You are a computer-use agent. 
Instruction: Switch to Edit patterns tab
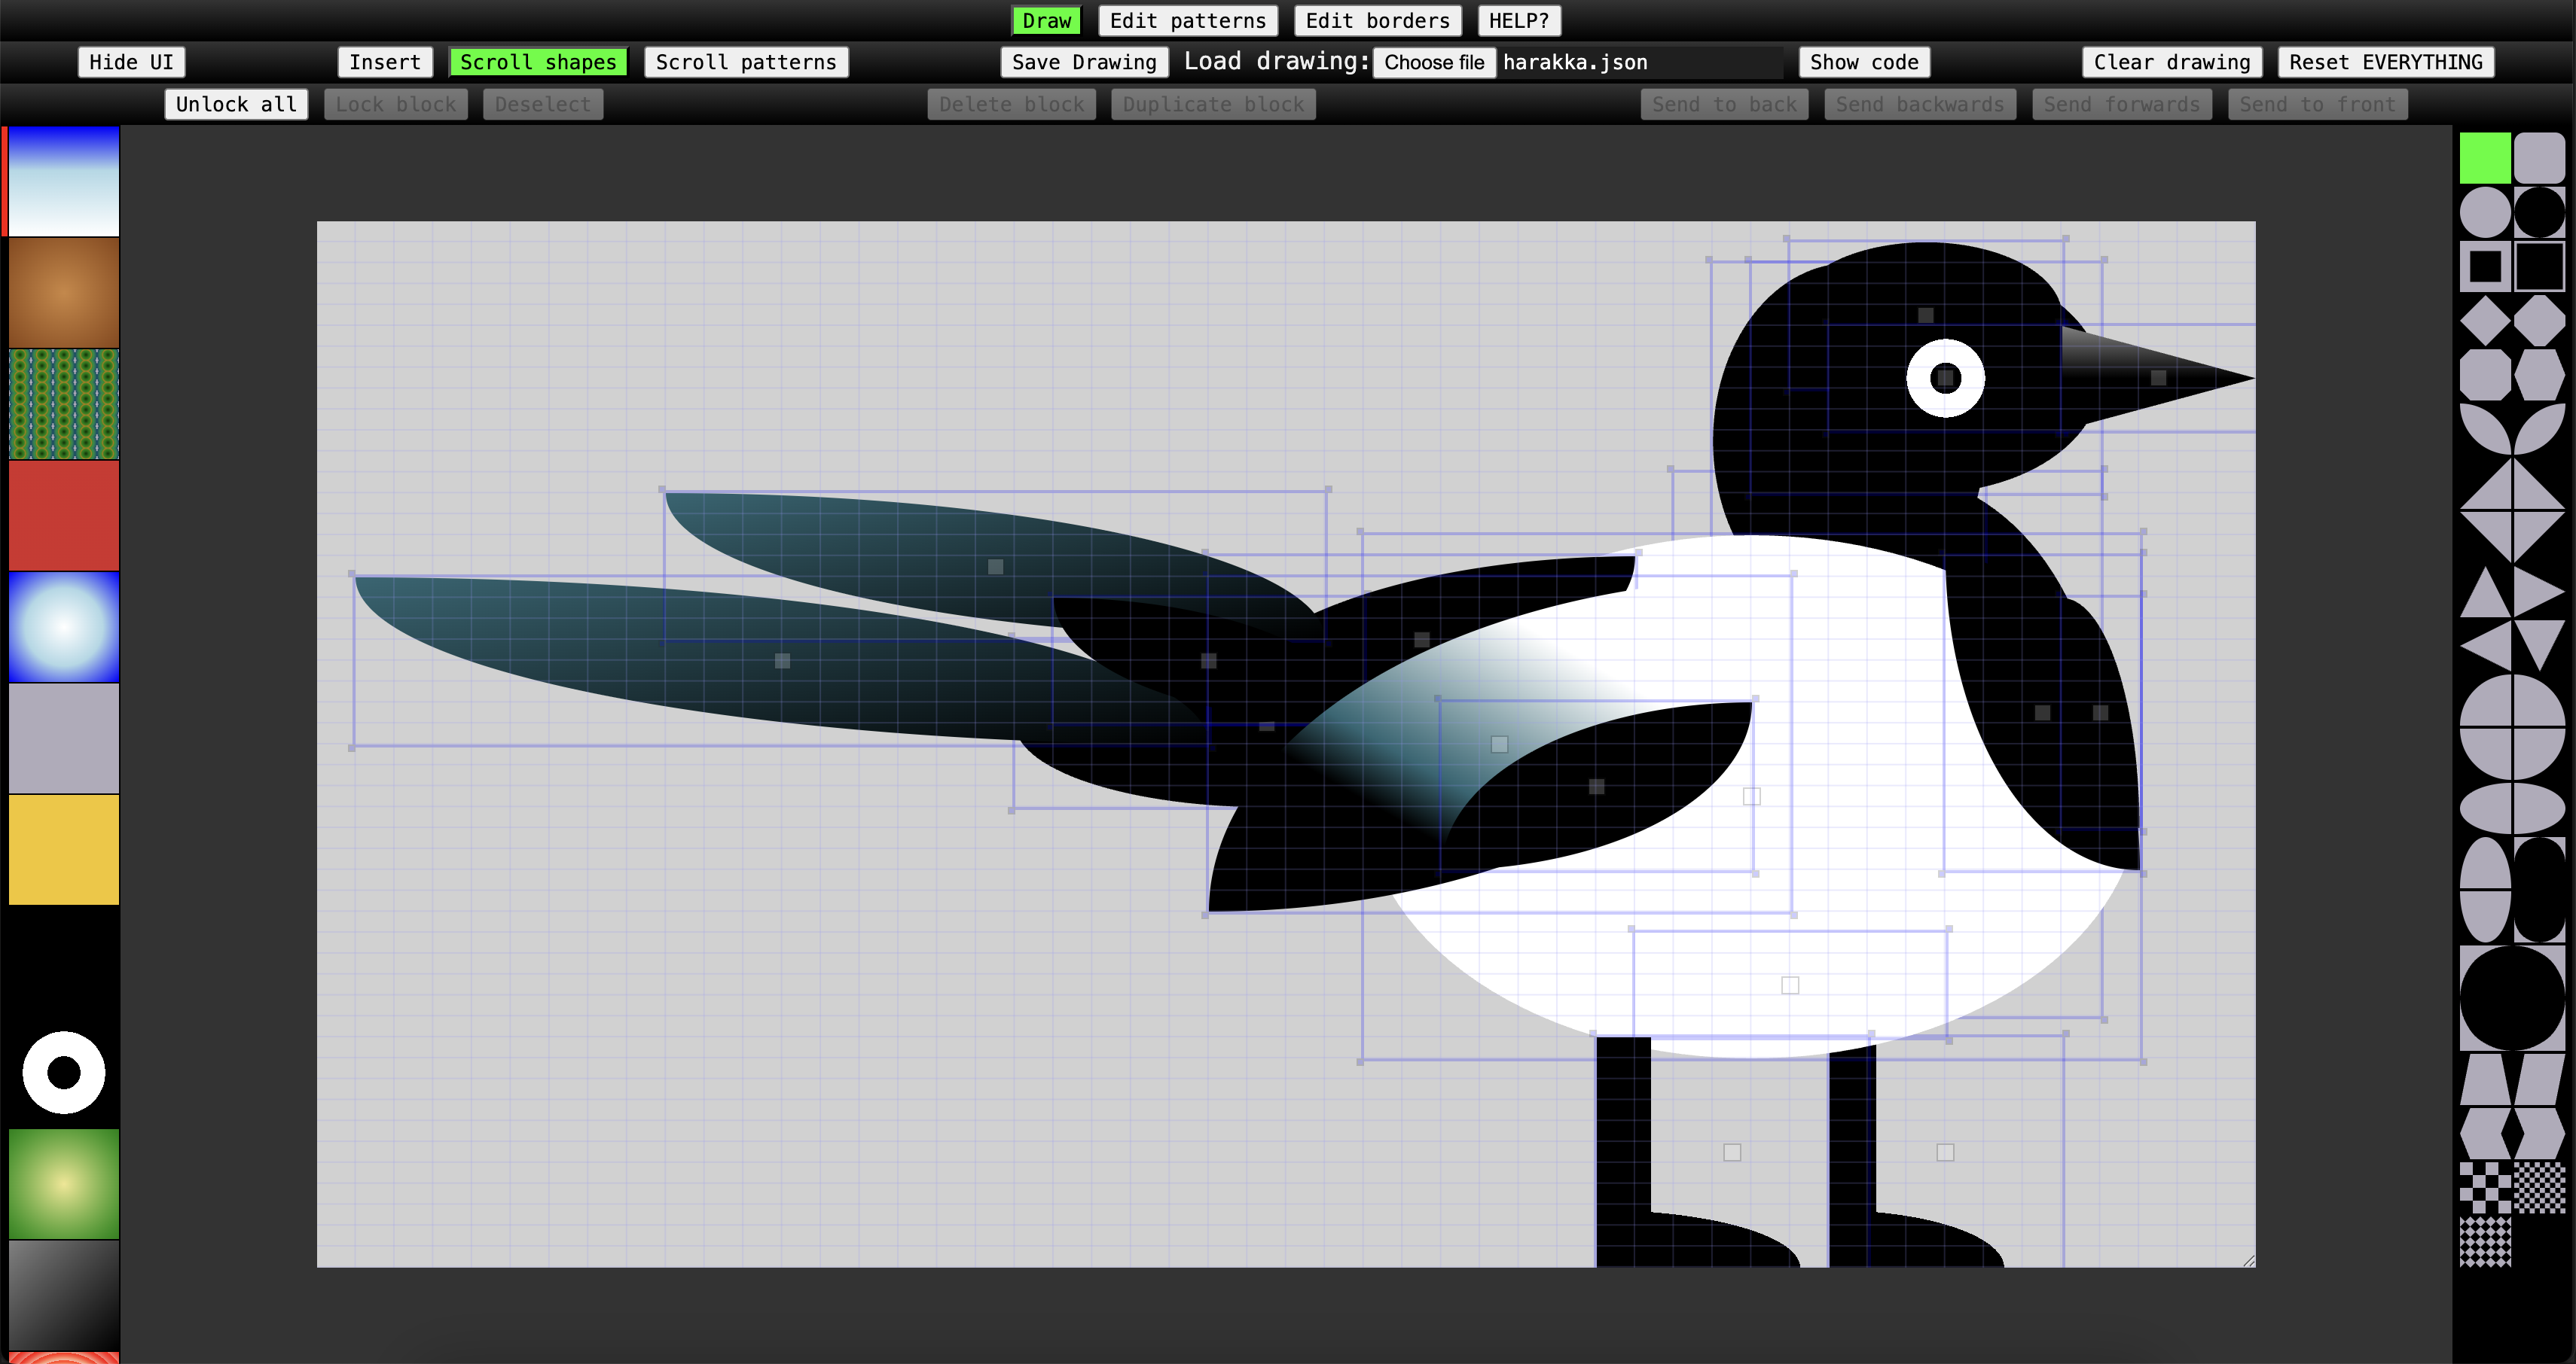click(1187, 21)
